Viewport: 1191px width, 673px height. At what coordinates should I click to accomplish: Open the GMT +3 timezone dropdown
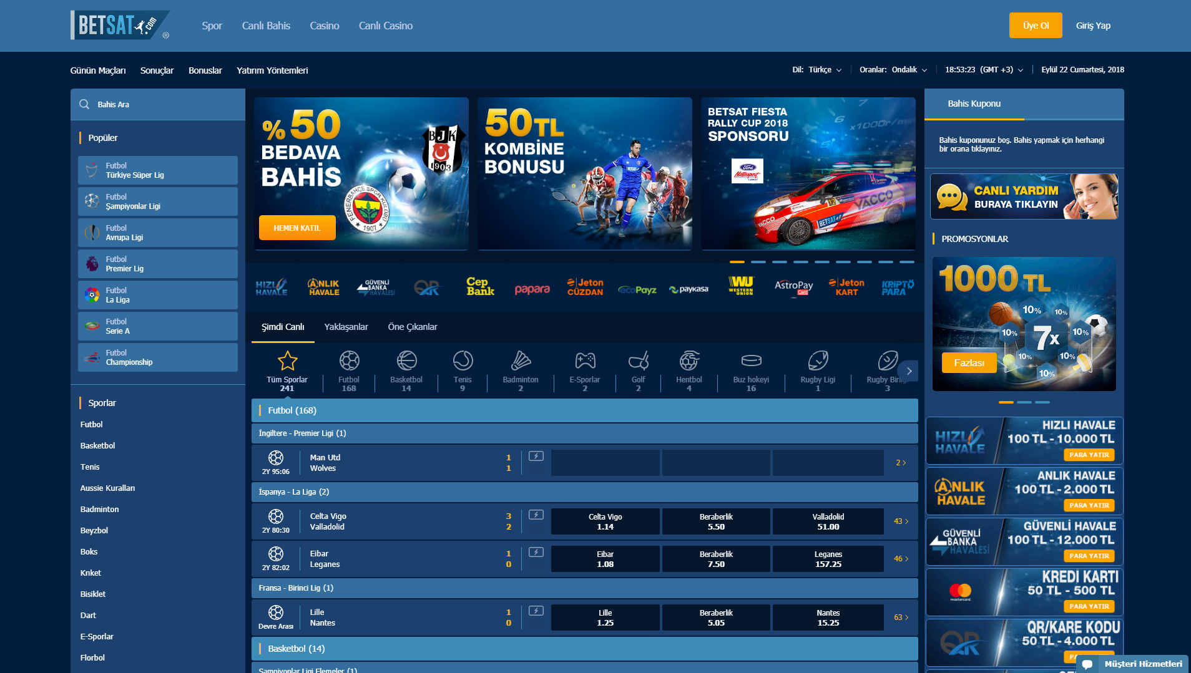(x=1001, y=70)
